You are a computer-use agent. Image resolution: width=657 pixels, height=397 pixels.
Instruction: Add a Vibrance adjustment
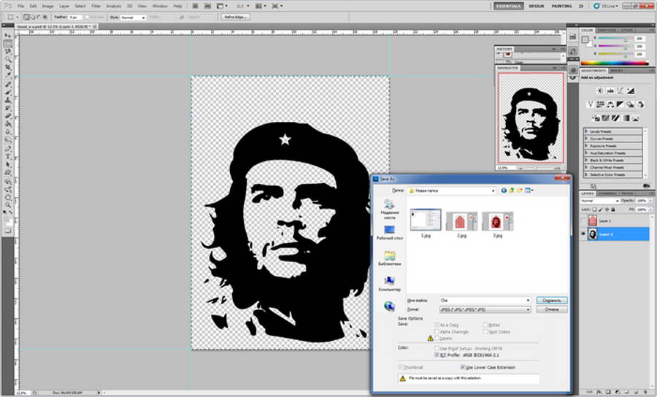pyautogui.click(x=590, y=104)
